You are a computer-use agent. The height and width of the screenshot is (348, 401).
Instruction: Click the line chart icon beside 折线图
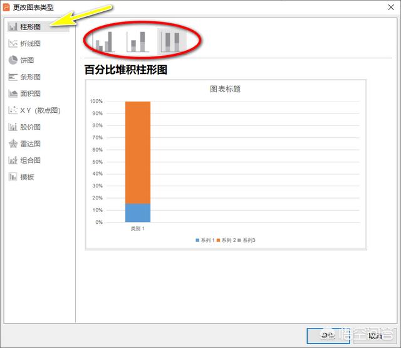(13, 43)
